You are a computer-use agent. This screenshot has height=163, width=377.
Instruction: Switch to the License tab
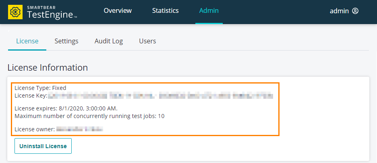point(27,41)
